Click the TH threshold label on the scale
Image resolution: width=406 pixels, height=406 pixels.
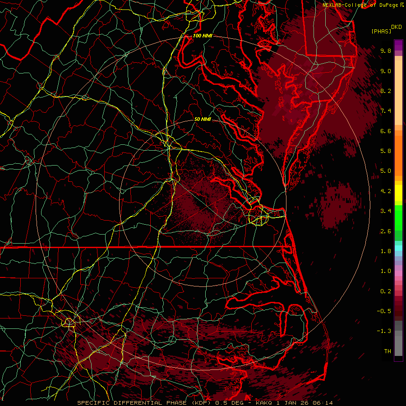point(388,351)
